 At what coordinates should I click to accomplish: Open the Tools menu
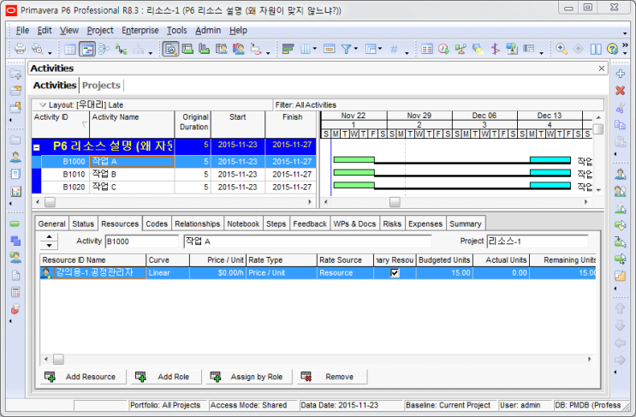[x=177, y=31]
